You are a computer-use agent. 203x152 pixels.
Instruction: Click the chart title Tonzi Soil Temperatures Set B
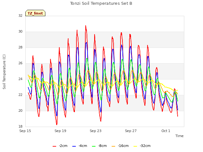click(101, 3)
